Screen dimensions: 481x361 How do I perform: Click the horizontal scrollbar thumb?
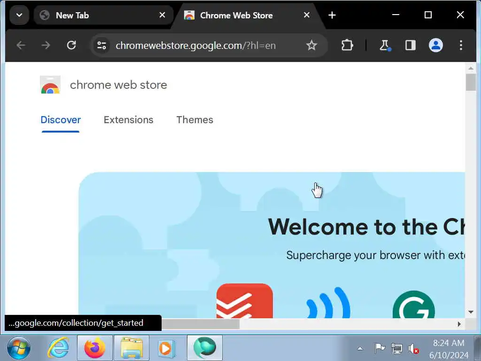(200, 324)
